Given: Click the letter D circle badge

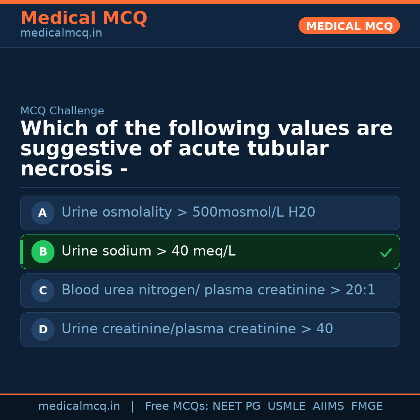Looking at the screenshot, I should point(43,329).
